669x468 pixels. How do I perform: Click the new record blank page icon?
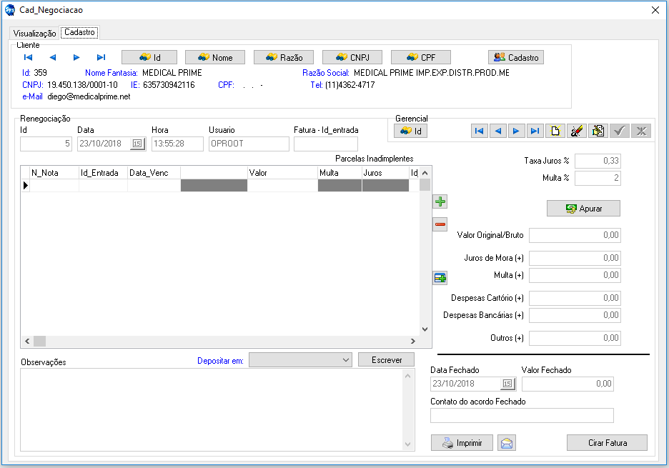pos(554,131)
